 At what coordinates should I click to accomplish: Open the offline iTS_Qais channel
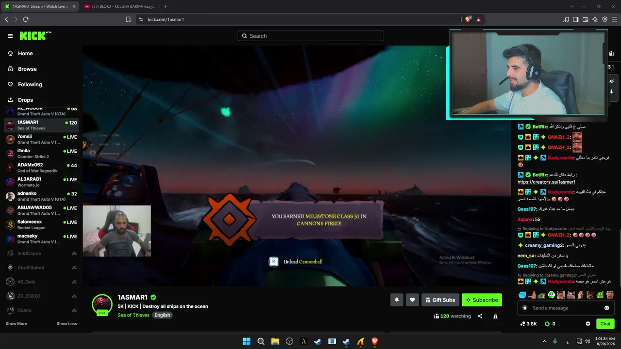tap(41, 282)
